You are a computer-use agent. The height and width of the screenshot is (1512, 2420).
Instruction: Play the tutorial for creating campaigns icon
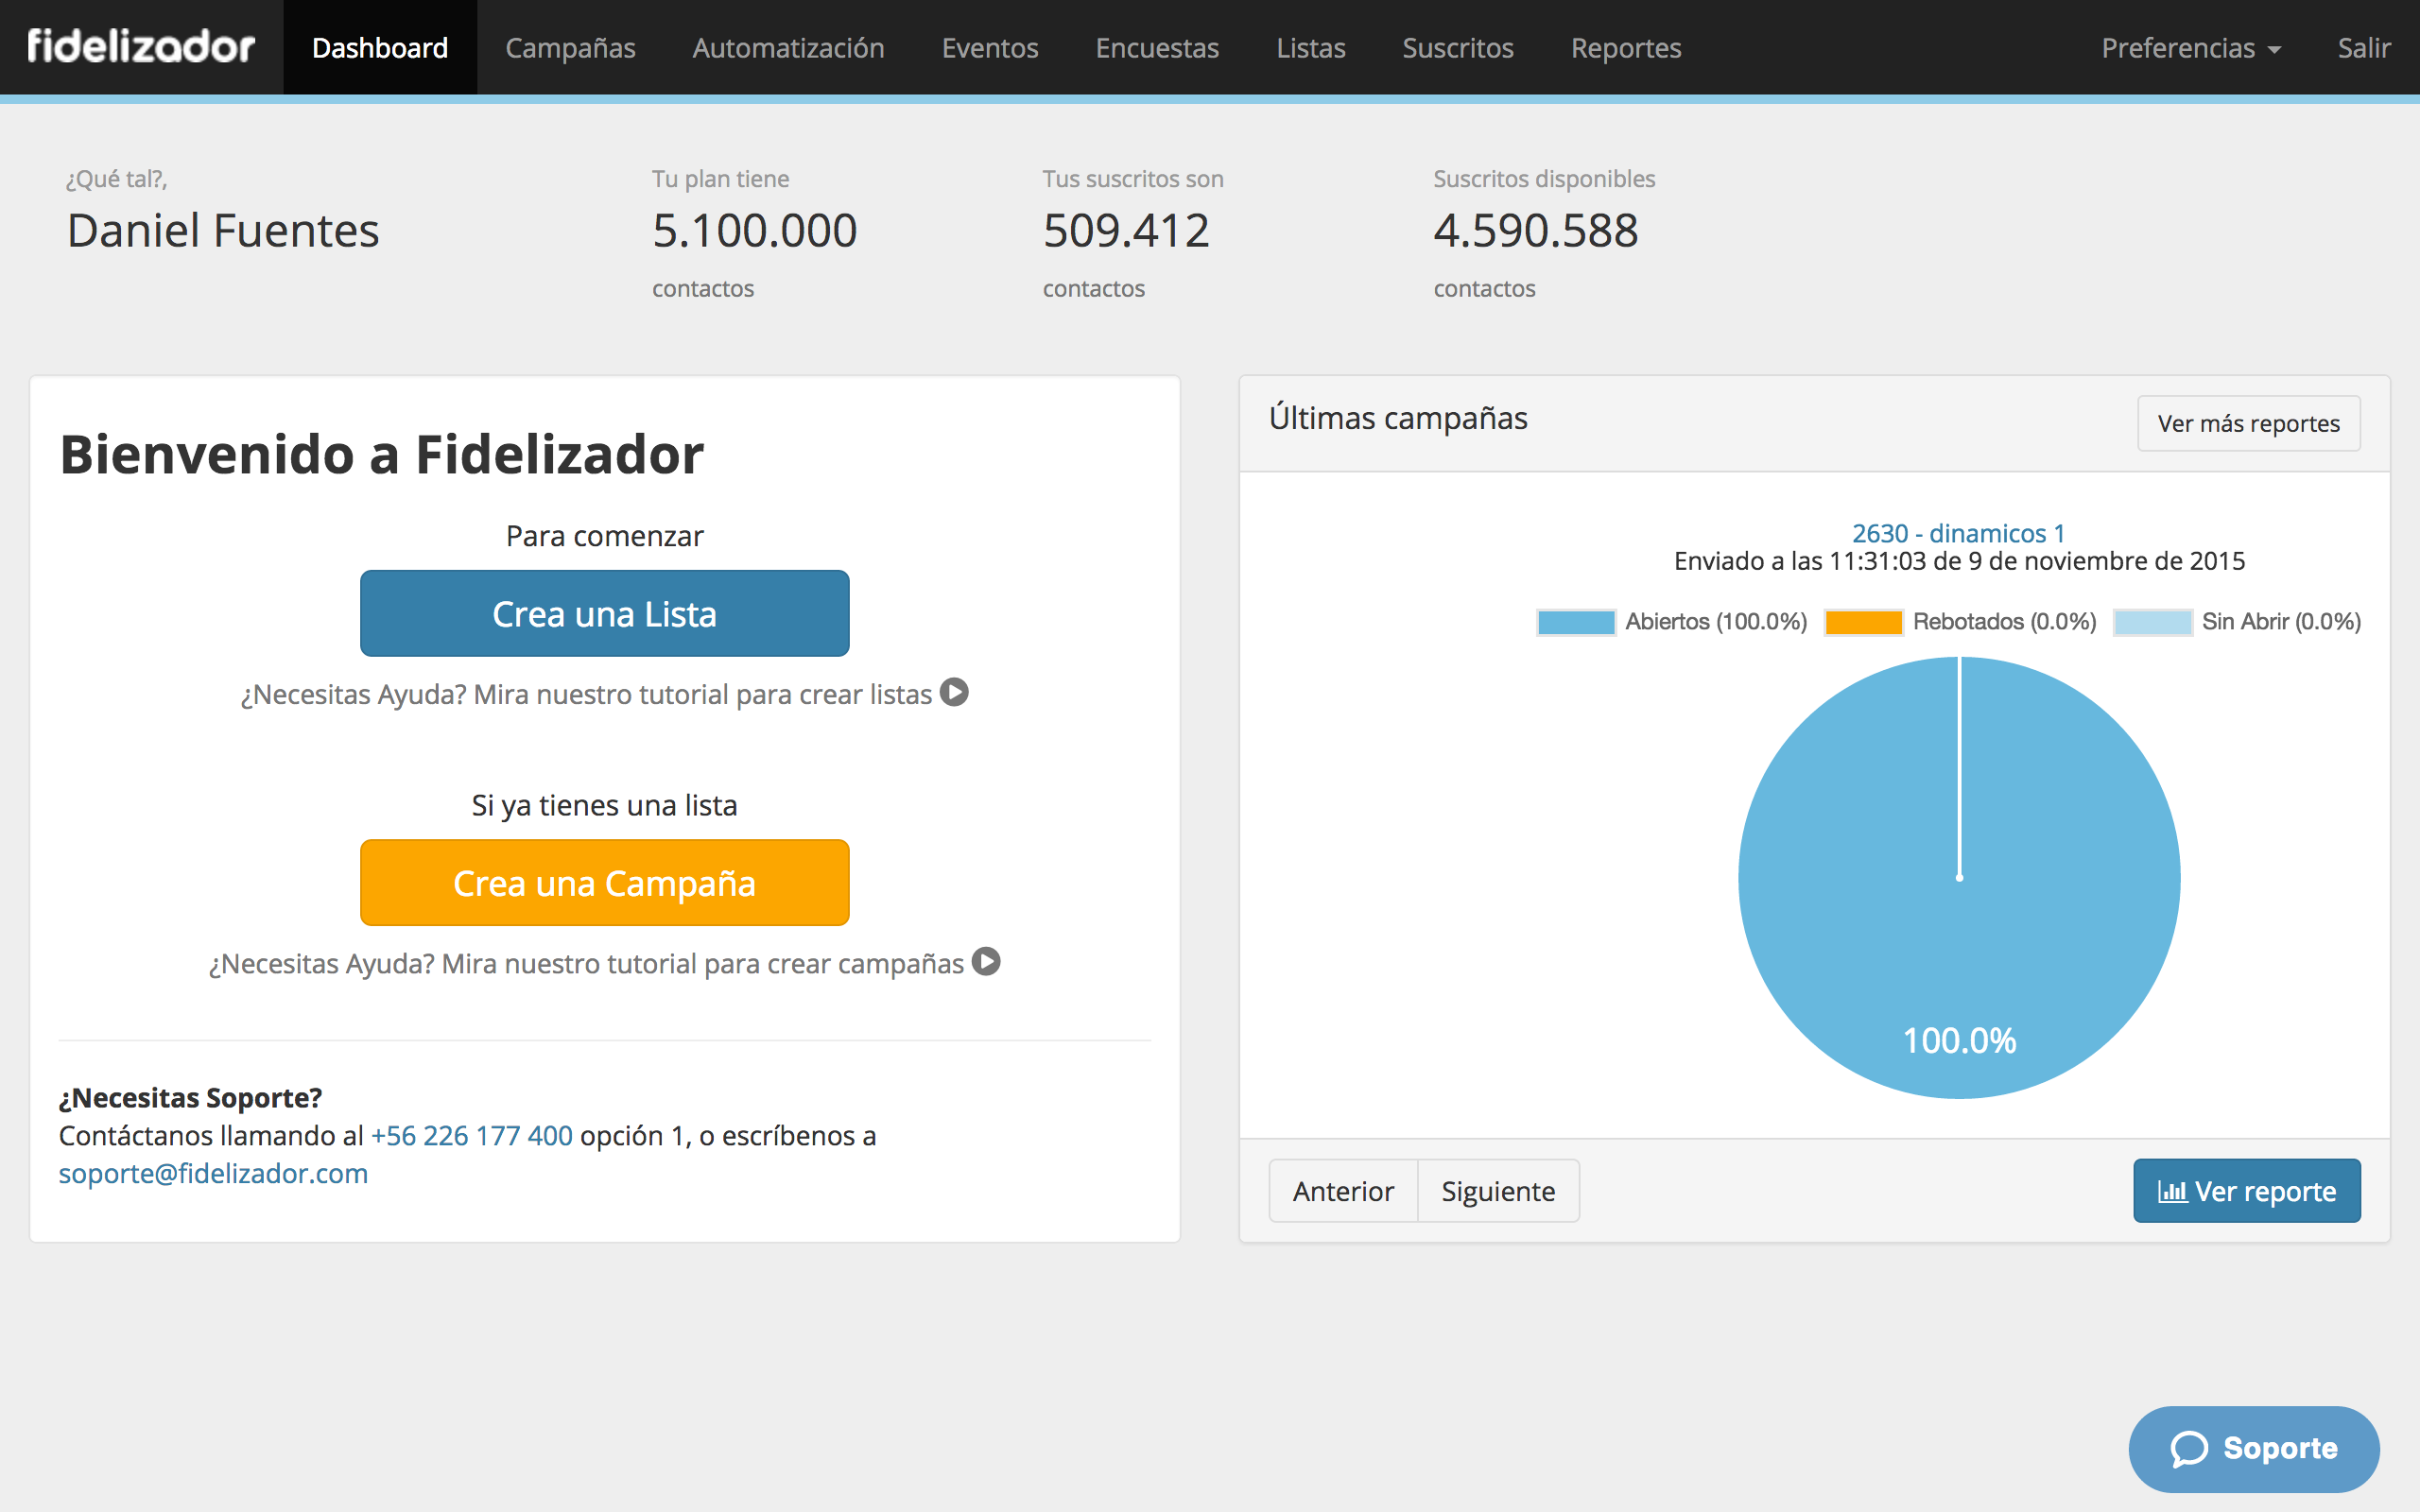point(987,961)
